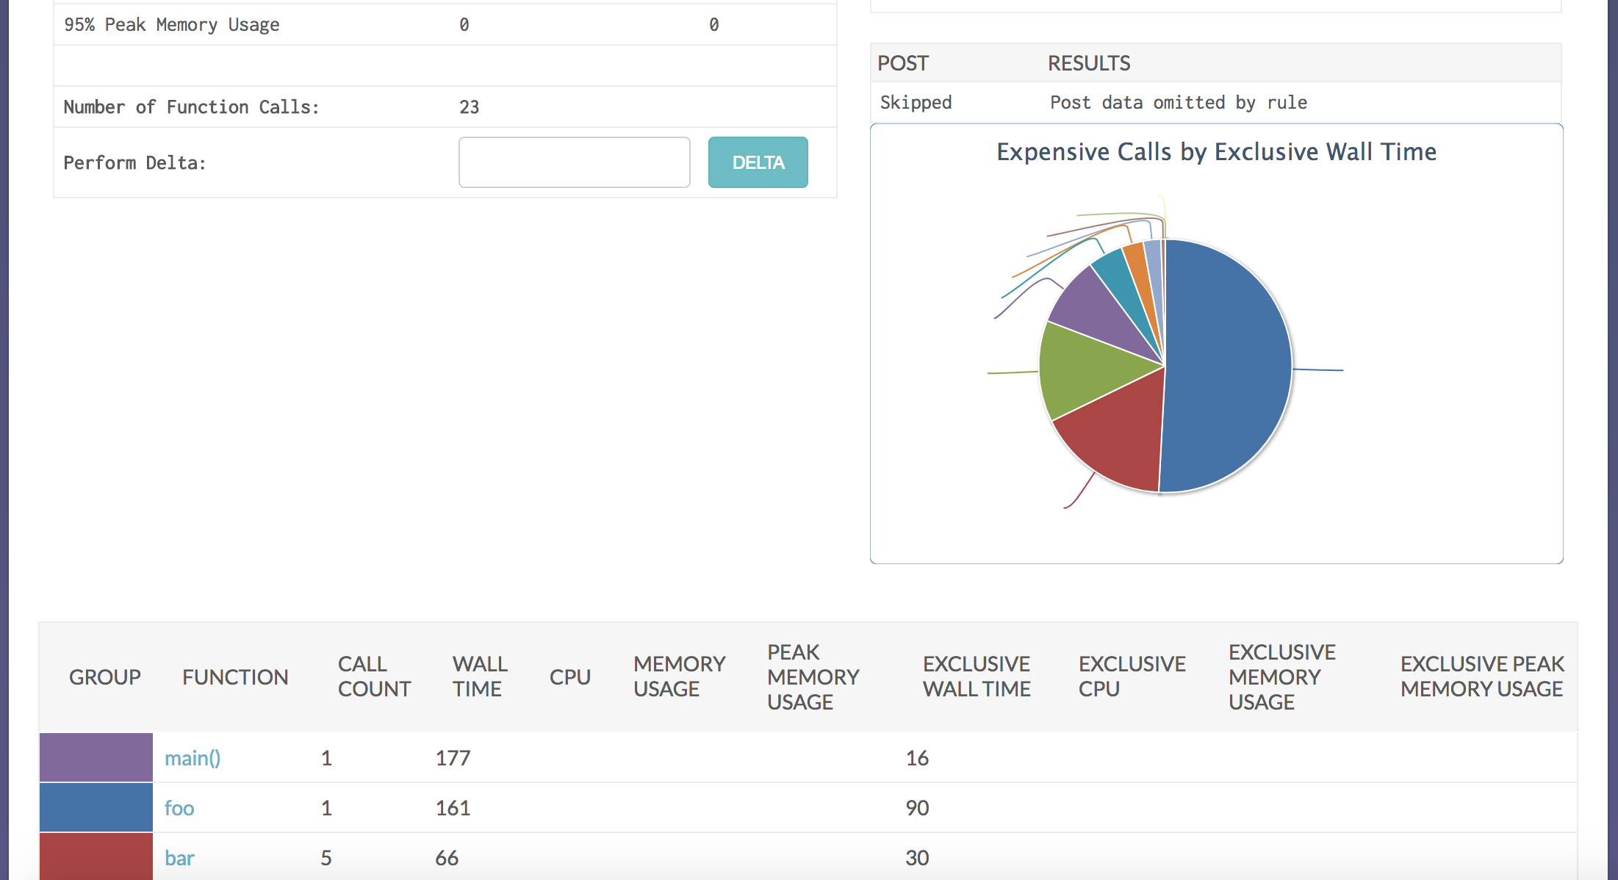This screenshot has height=880, width=1618.
Task: Click the blue foo group swatch
Action: click(x=96, y=807)
